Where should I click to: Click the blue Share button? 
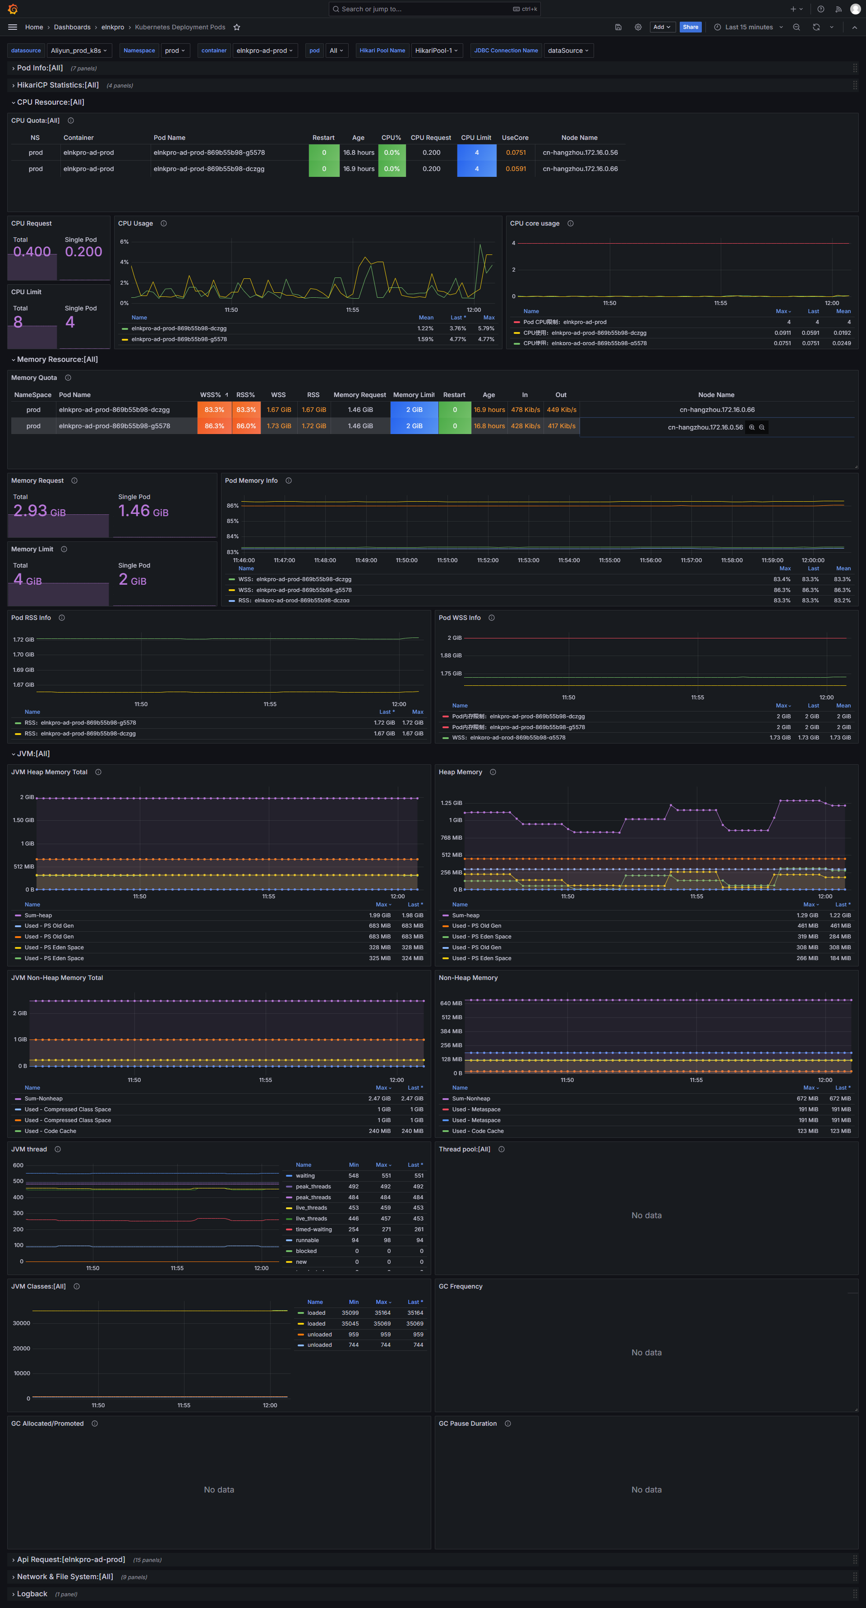(690, 28)
